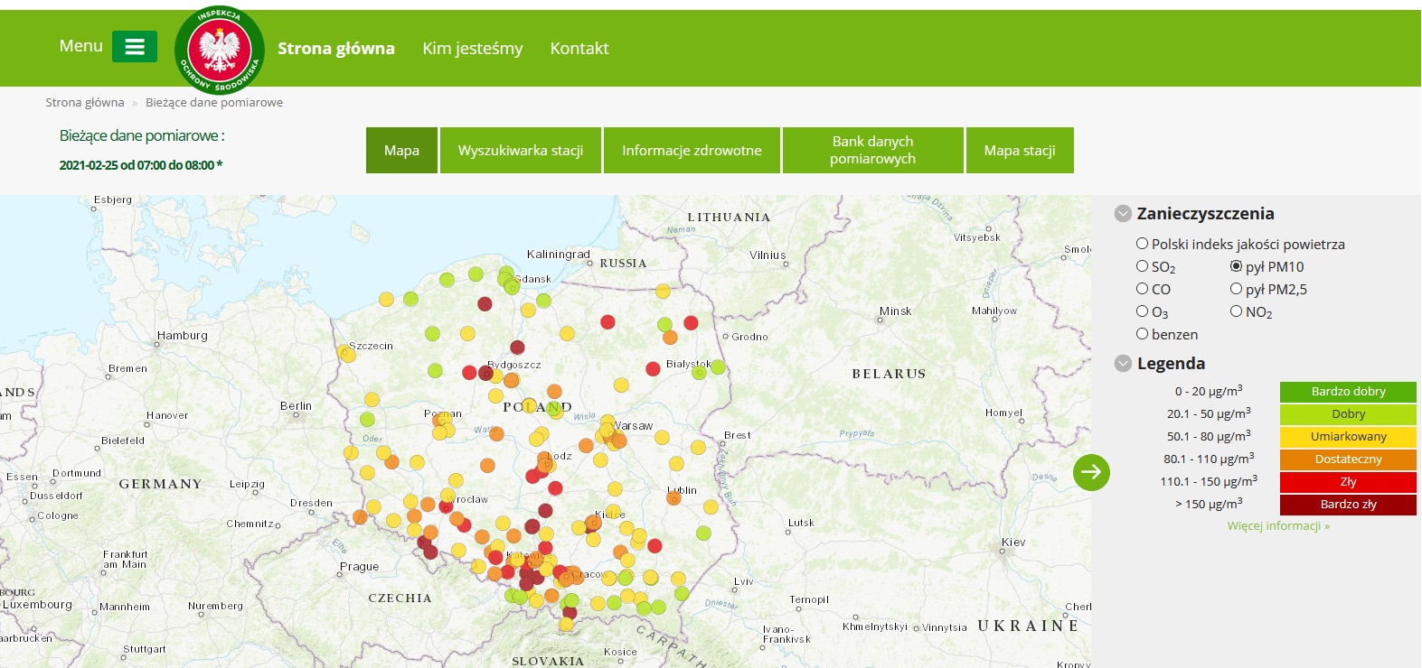This screenshot has height=668, width=1422.
Task: Click the 20.1 - 50 µg/m³ legend range
Action: [1209, 413]
